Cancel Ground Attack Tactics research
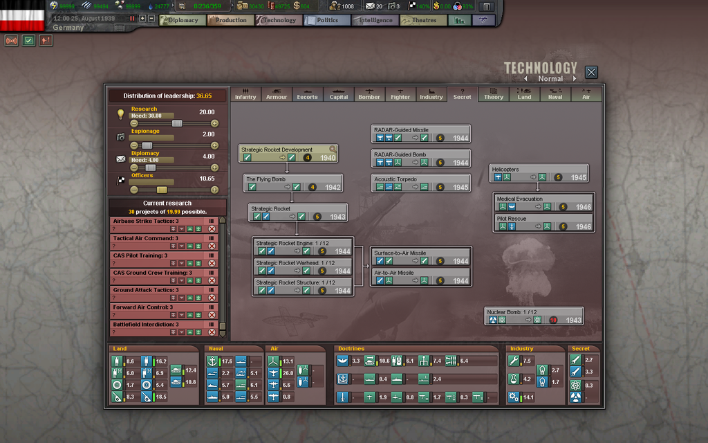 (212, 298)
